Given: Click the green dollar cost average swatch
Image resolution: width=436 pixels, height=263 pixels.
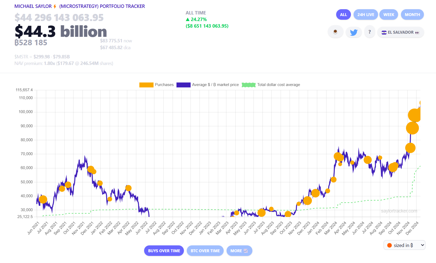Looking at the screenshot, I should click(x=249, y=85).
